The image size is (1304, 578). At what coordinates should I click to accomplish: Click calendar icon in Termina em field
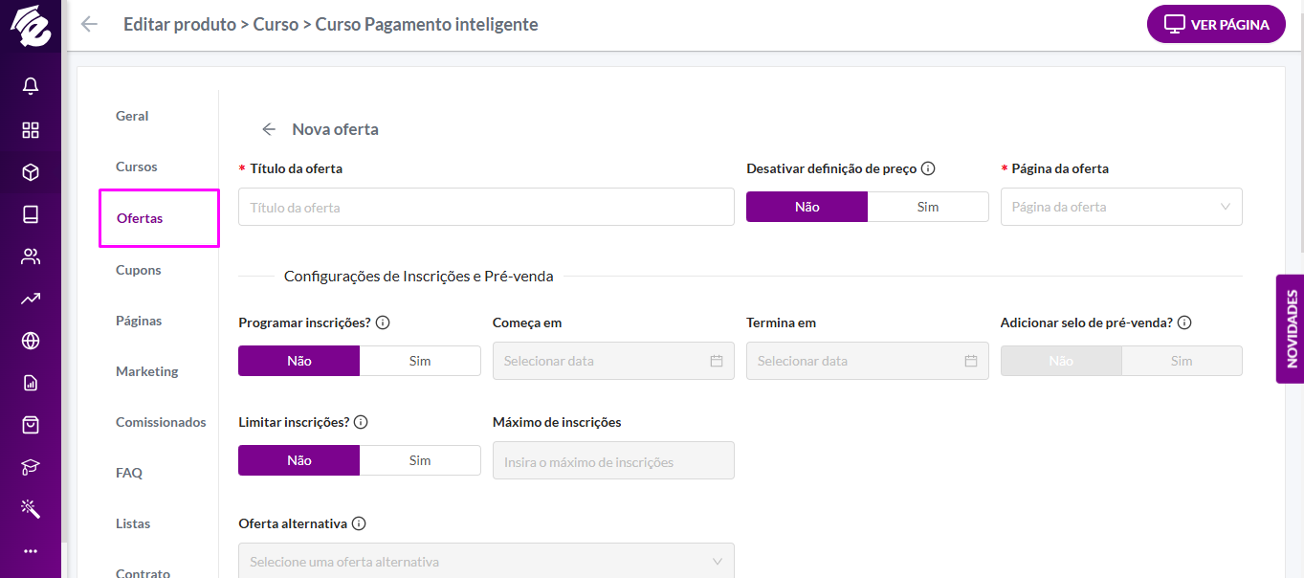point(971,361)
